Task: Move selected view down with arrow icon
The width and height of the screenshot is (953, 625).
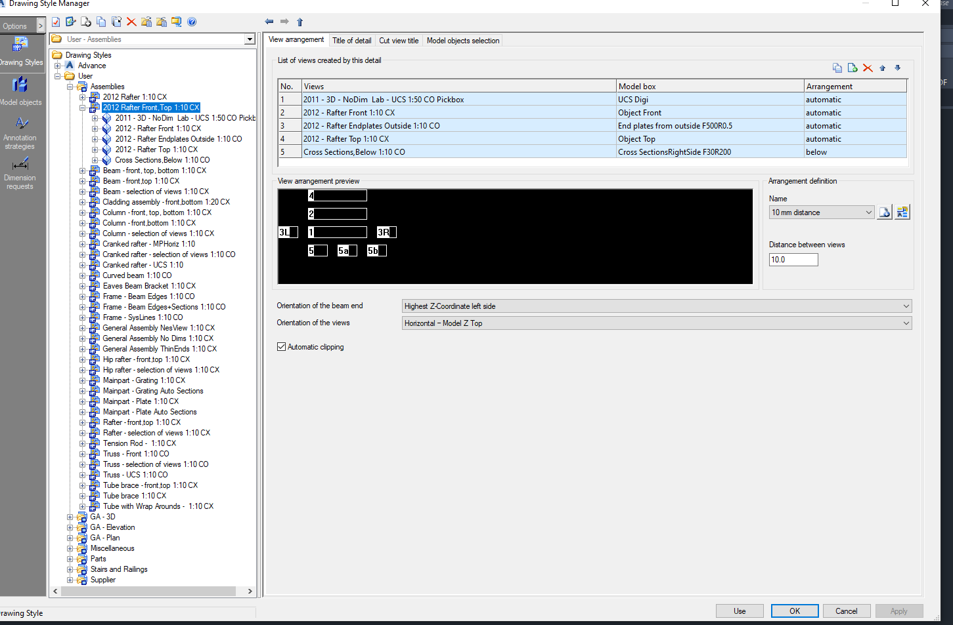Action: coord(898,68)
